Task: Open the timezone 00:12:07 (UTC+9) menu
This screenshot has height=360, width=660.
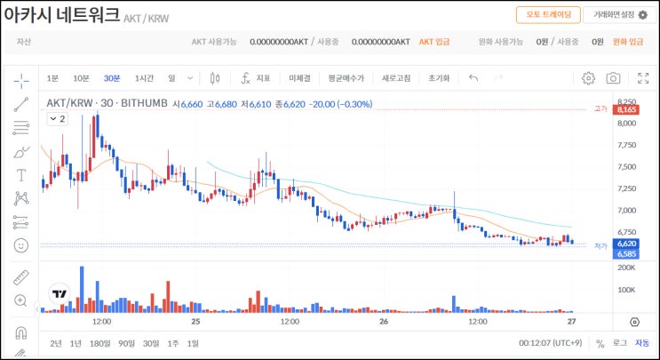Action: [x=550, y=343]
